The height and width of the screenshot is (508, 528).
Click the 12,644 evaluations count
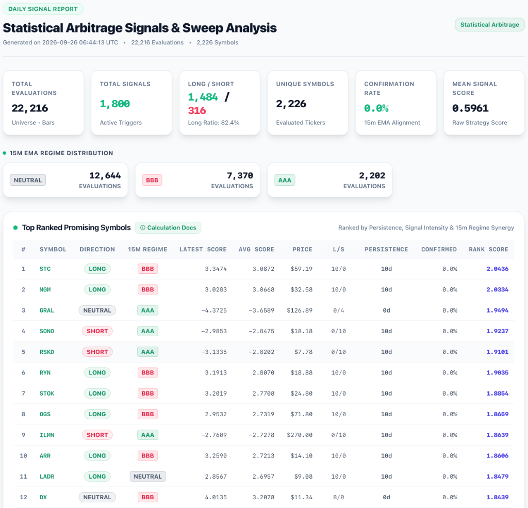[105, 176]
